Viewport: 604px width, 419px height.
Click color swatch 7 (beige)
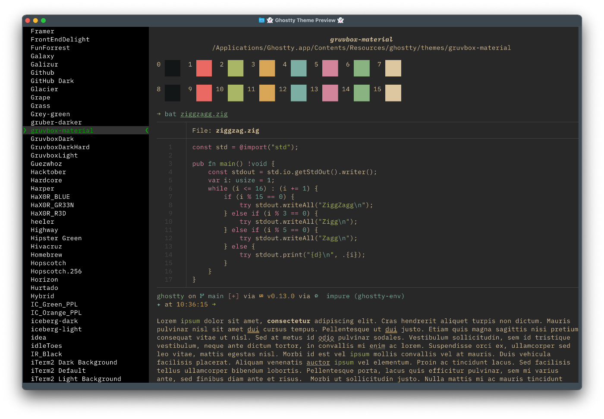393,68
